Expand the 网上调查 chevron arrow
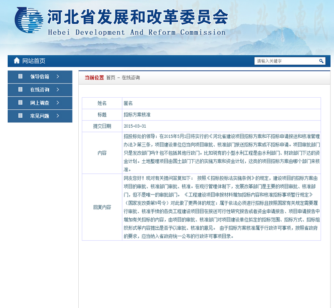The image size is (334, 308). 58,103
